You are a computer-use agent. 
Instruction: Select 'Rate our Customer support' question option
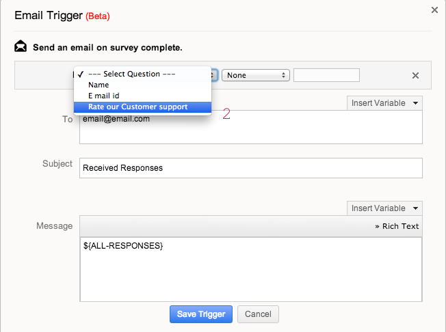pyautogui.click(x=137, y=107)
